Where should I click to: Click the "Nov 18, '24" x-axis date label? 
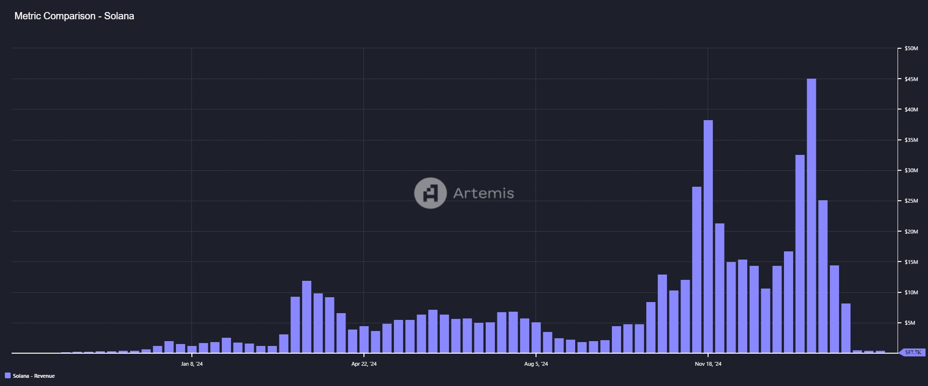pyautogui.click(x=708, y=364)
